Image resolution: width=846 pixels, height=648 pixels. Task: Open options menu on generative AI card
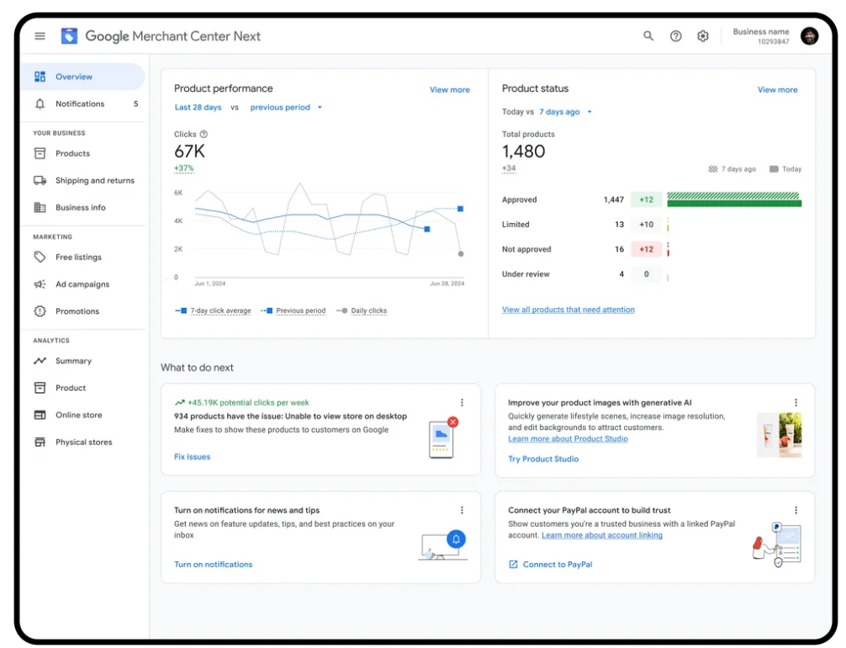[x=796, y=402]
